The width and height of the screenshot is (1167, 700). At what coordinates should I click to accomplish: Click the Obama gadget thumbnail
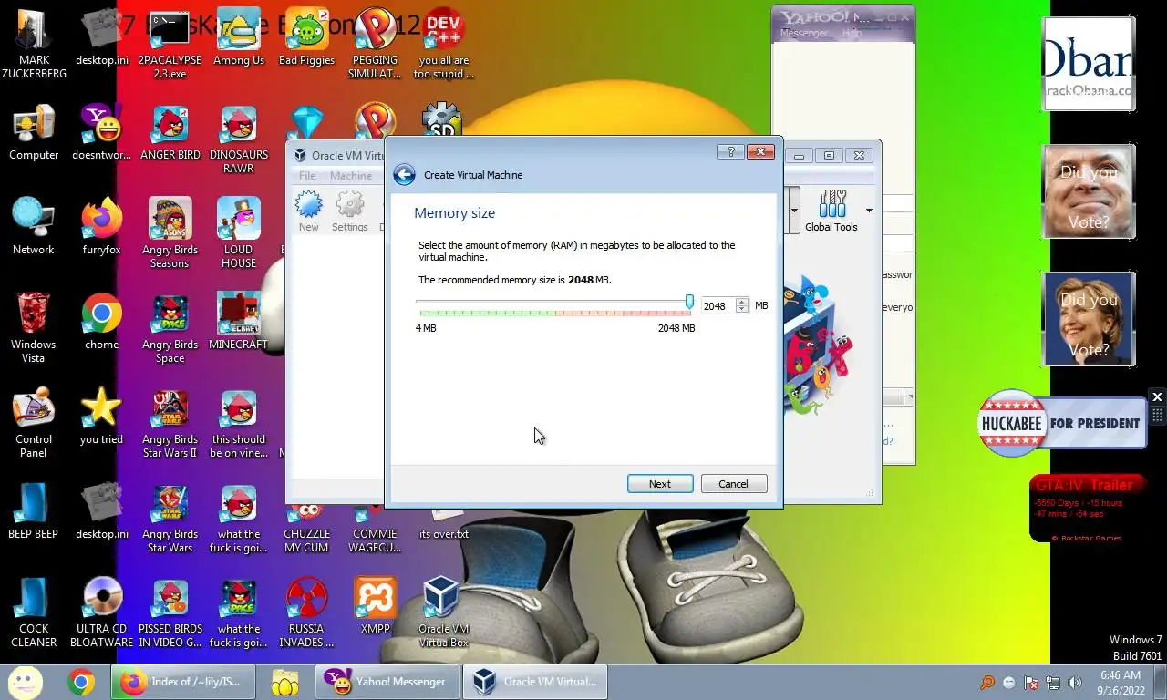(x=1089, y=63)
